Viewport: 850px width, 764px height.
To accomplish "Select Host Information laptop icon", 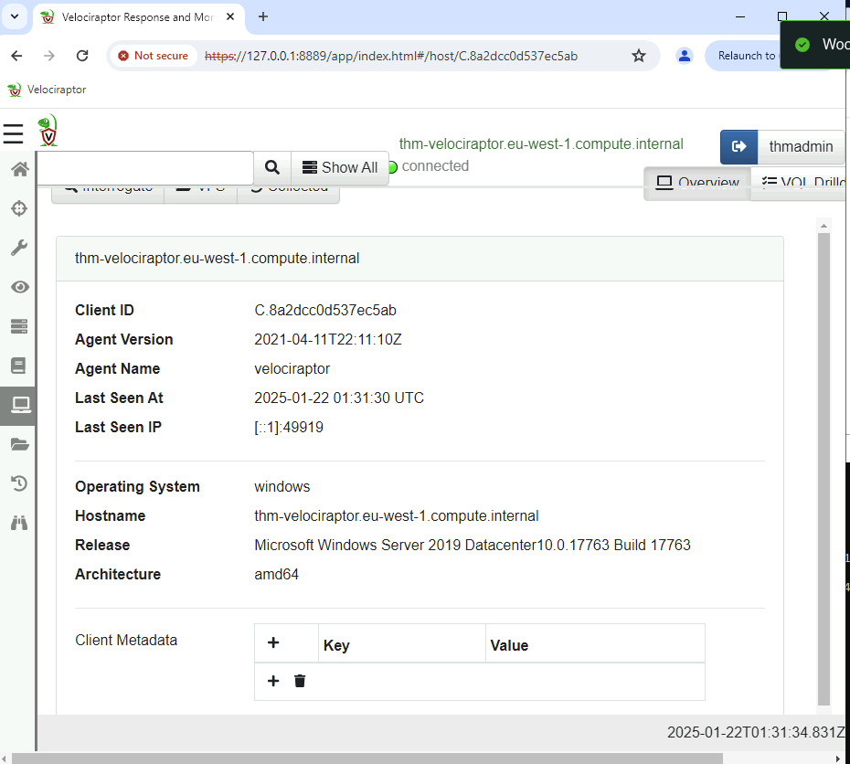I will (21, 405).
